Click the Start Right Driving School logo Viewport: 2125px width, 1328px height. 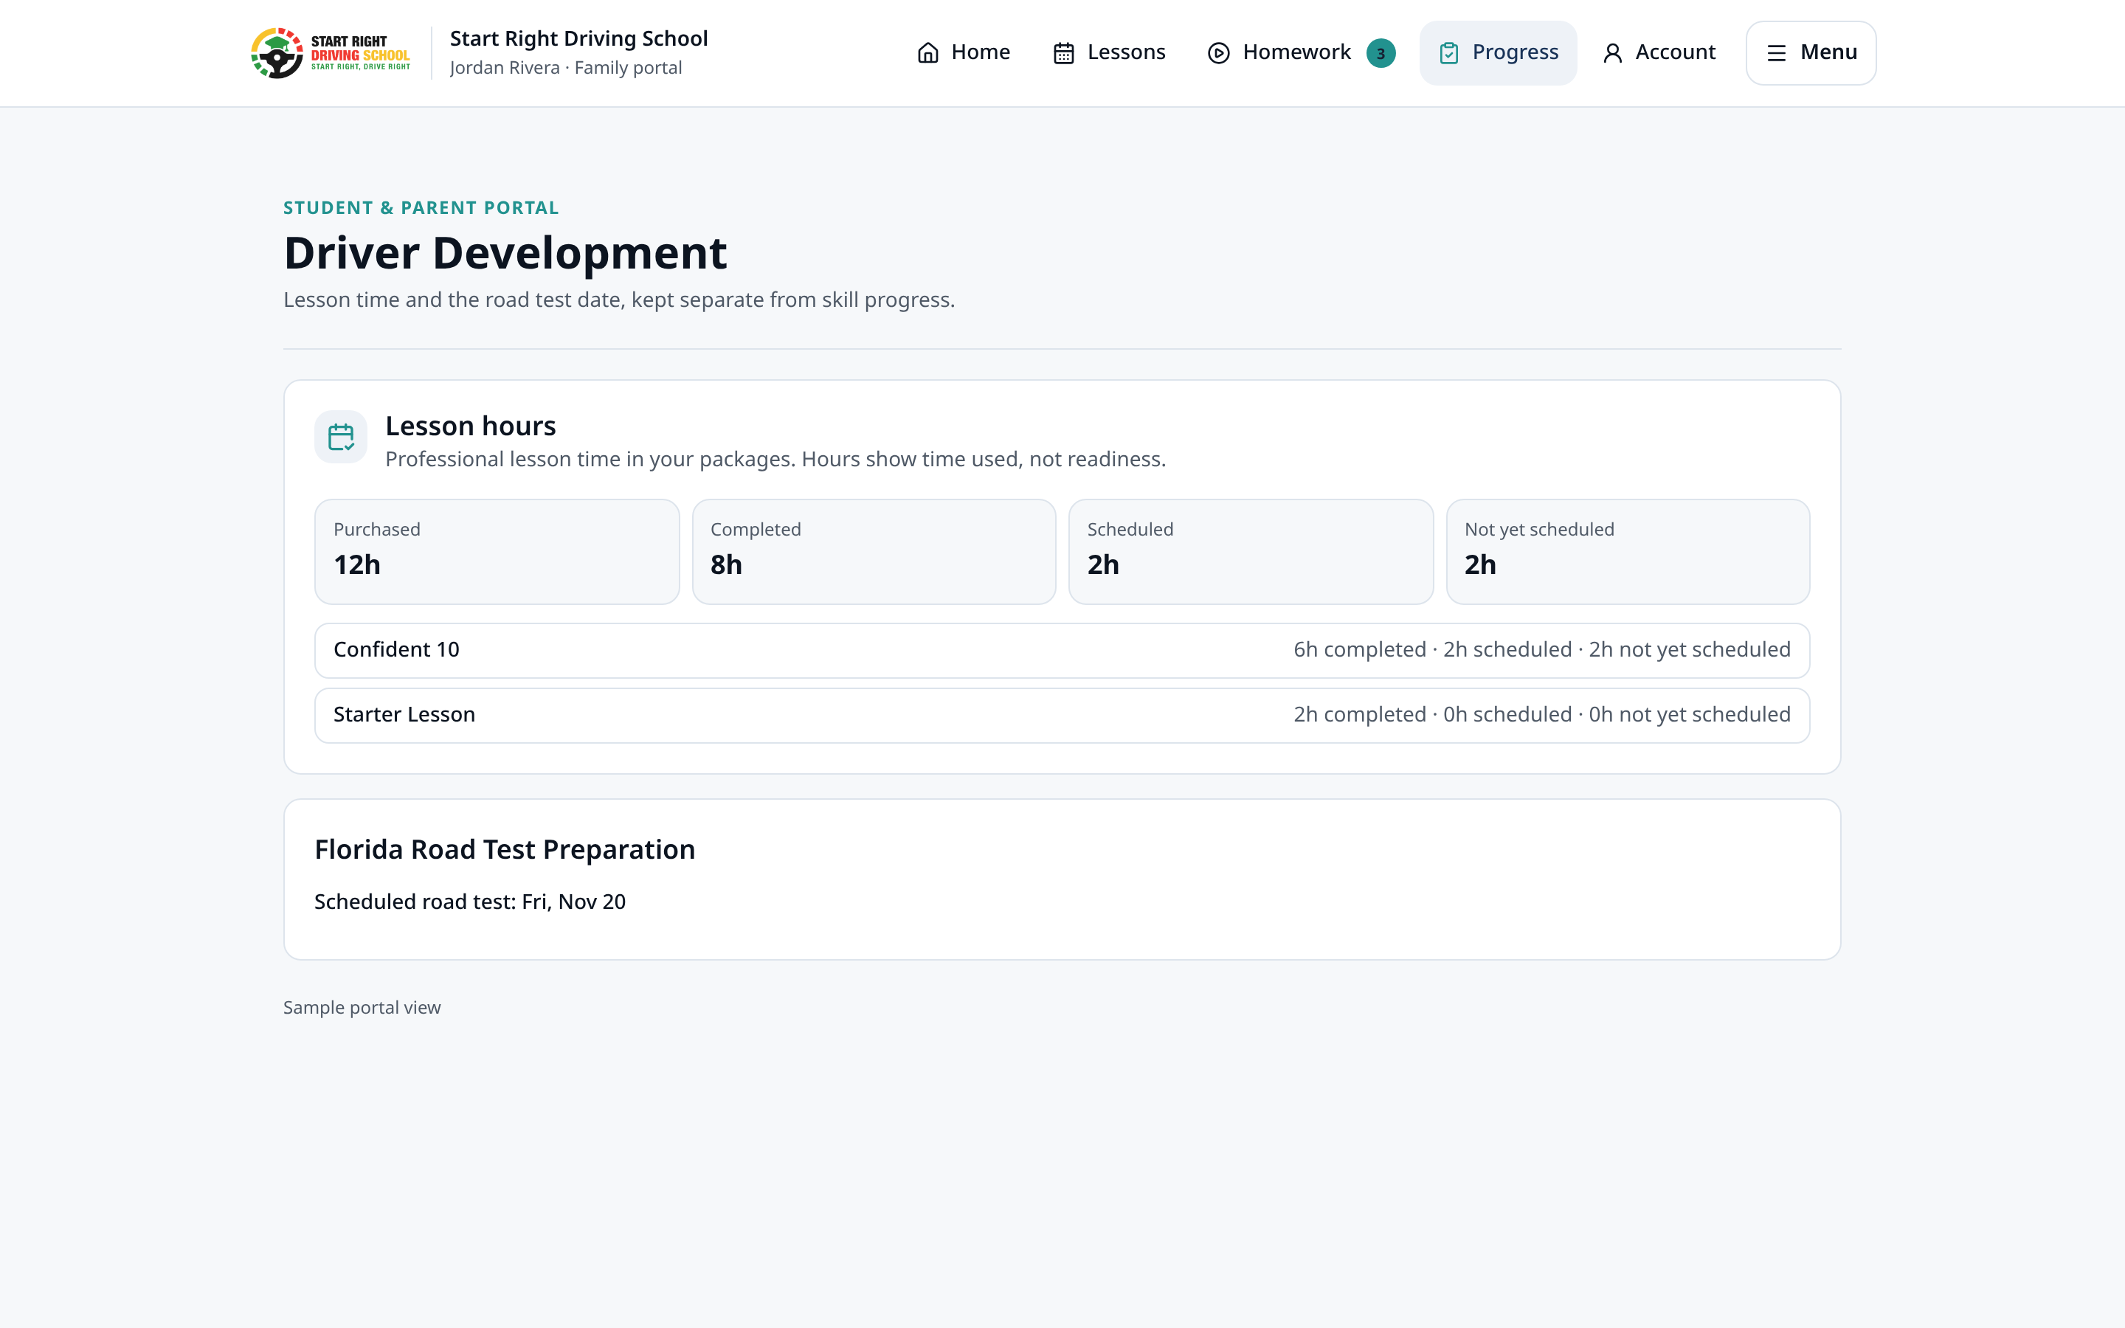click(330, 52)
